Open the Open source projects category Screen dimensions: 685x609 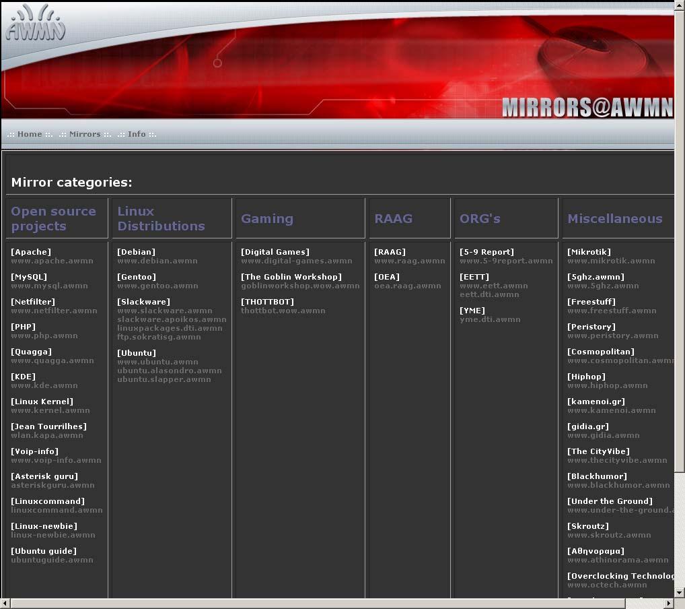click(x=53, y=219)
